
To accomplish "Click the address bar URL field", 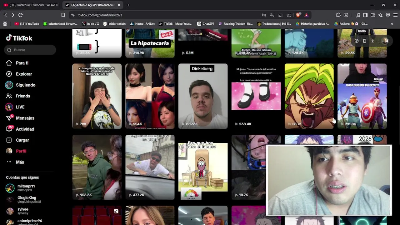I will pyautogui.click(x=169, y=15).
